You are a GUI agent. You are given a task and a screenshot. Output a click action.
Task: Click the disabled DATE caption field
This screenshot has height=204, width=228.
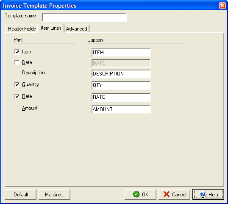(x=121, y=63)
